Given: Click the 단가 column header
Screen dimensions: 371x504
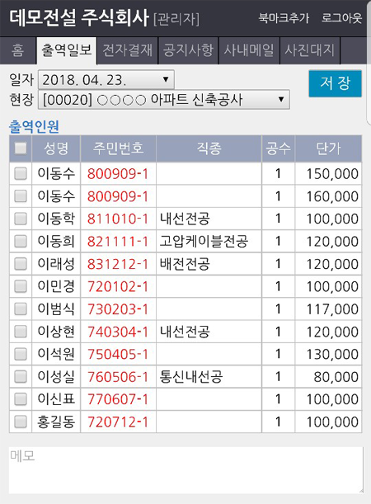Looking at the screenshot, I should (328, 148).
